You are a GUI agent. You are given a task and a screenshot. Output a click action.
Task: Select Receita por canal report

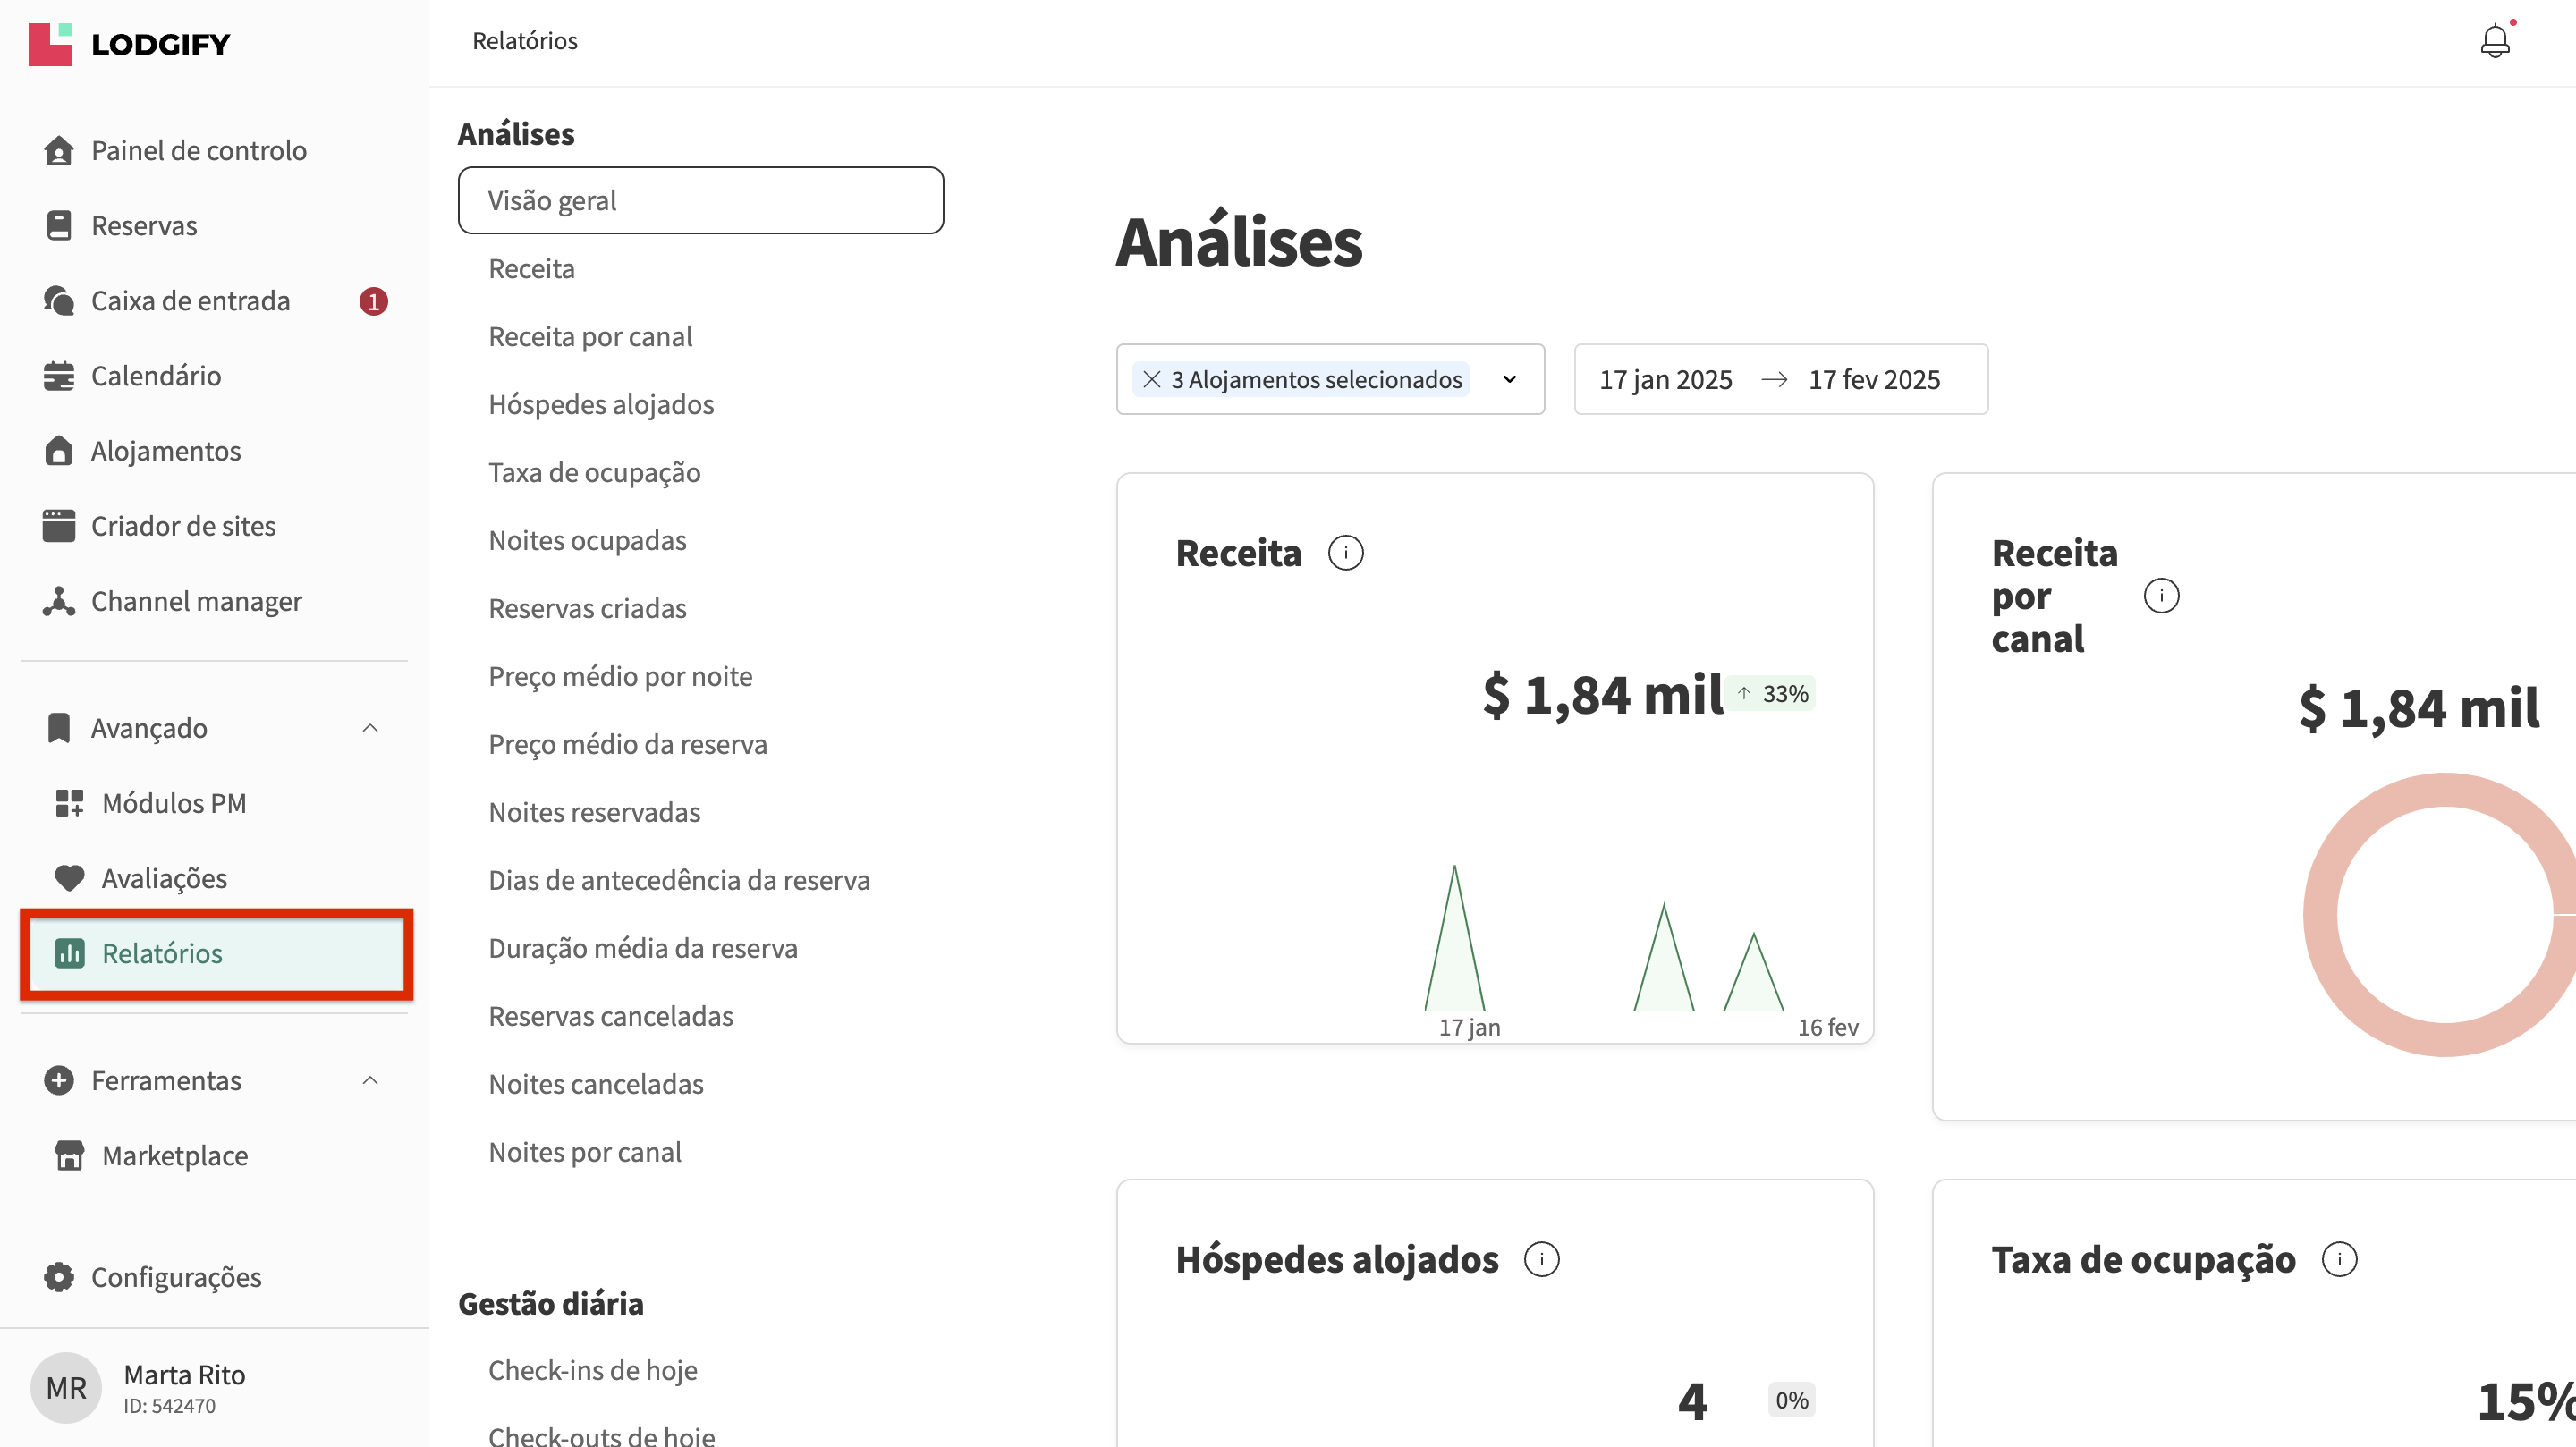click(590, 337)
